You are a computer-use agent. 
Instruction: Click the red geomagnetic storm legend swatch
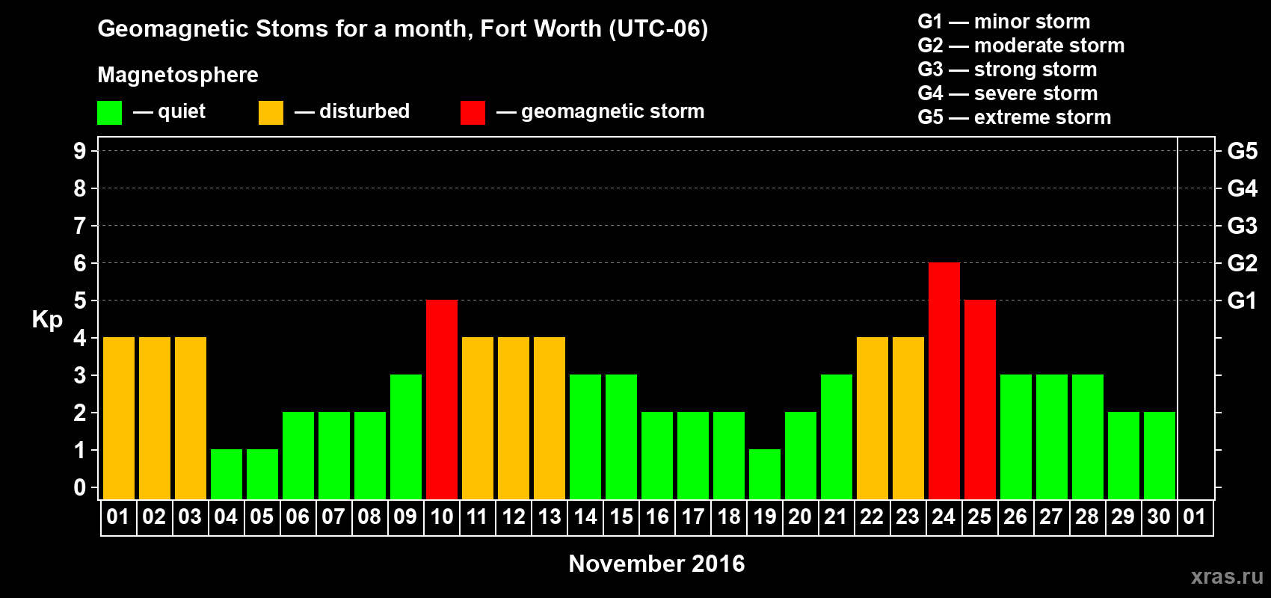coord(473,113)
